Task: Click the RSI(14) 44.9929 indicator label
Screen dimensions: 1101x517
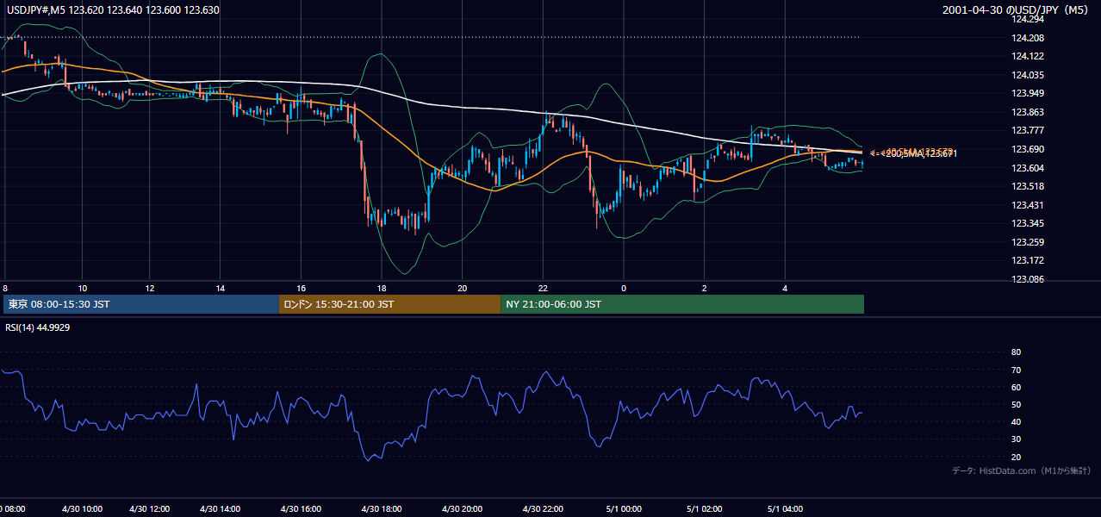Action: [x=38, y=327]
